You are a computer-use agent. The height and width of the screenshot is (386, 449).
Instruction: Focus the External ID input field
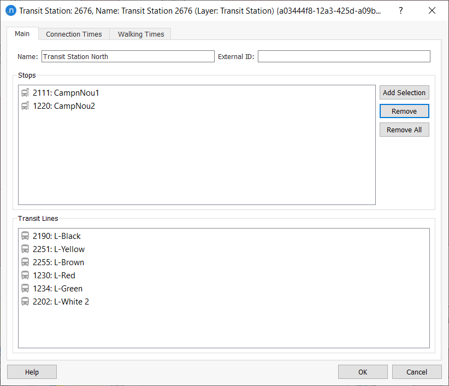344,56
